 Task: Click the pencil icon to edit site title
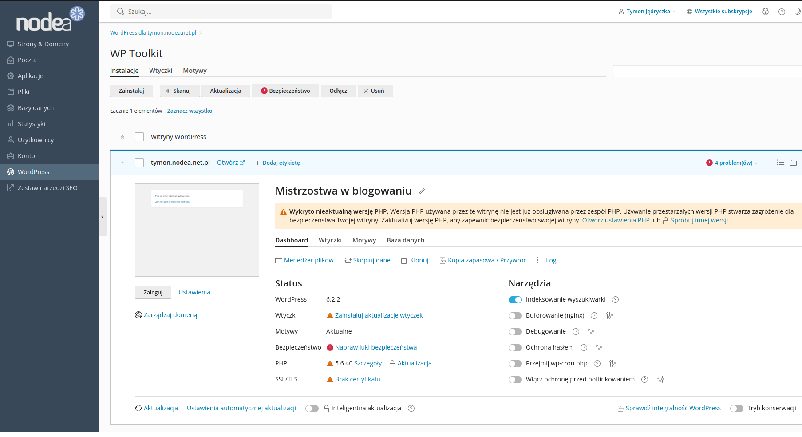coord(422,192)
